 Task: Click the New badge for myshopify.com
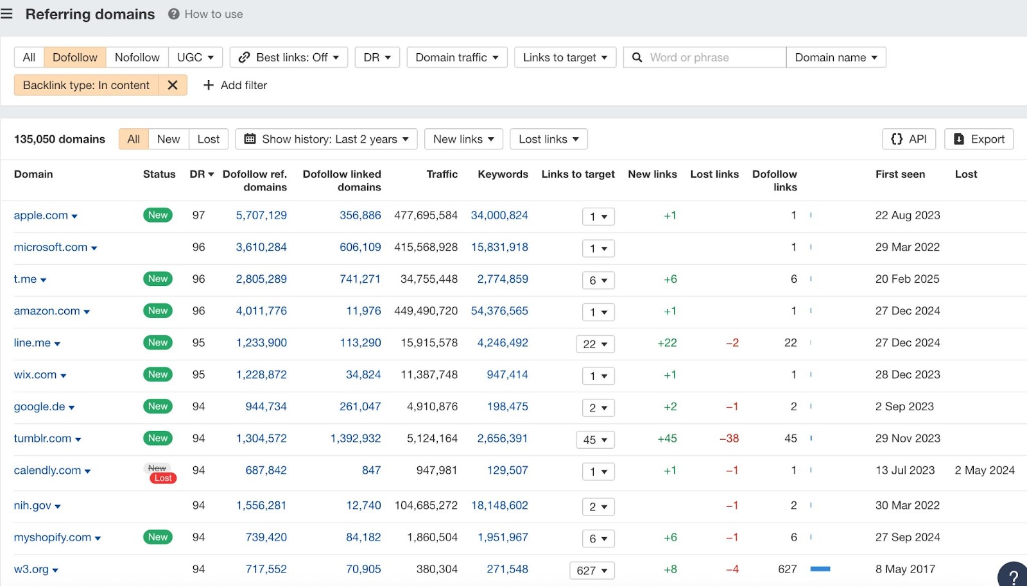point(158,537)
